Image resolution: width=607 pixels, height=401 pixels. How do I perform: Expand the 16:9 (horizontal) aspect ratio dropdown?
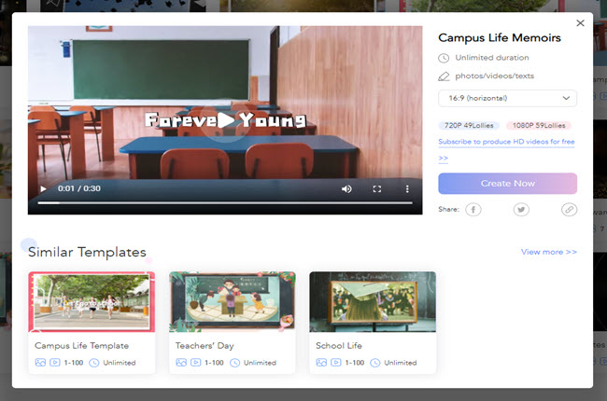pos(507,98)
